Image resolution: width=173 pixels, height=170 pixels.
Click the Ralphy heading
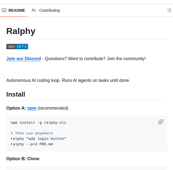pyautogui.click(x=21, y=31)
